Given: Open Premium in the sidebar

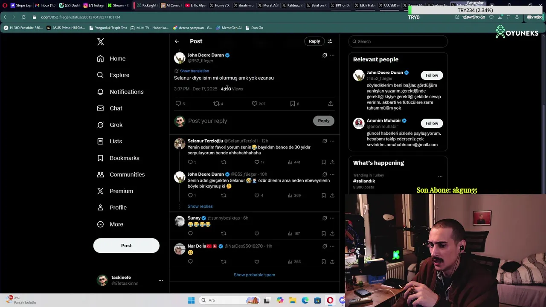Looking at the screenshot, I should coord(115,191).
